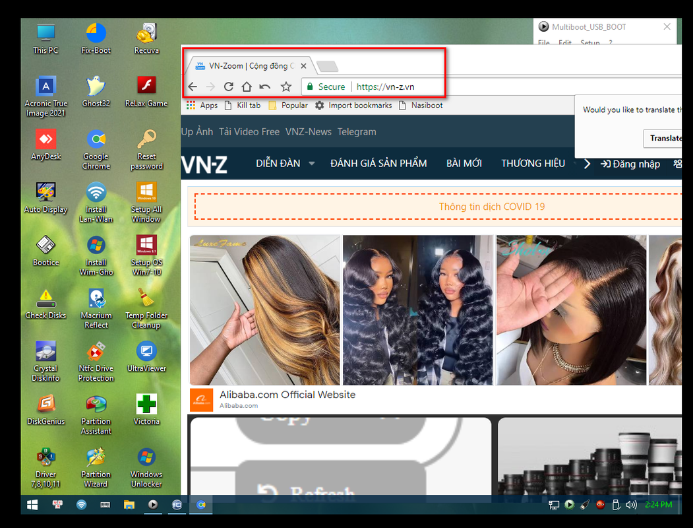
Task: Open Apps bookmarks shortcut
Action: click(x=202, y=105)
